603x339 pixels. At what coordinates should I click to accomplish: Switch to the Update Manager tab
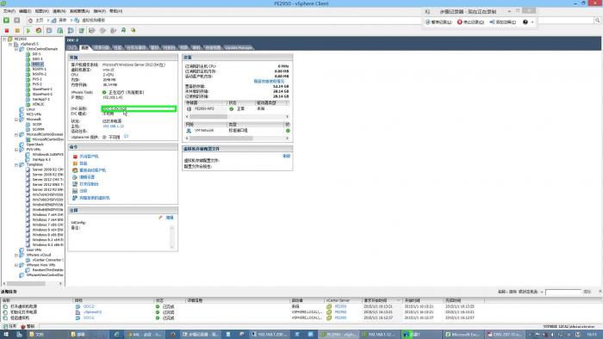(239, 47)
